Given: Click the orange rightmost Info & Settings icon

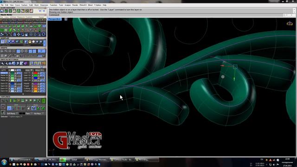Looking at the screenshot, I should [x=44, y=64].
